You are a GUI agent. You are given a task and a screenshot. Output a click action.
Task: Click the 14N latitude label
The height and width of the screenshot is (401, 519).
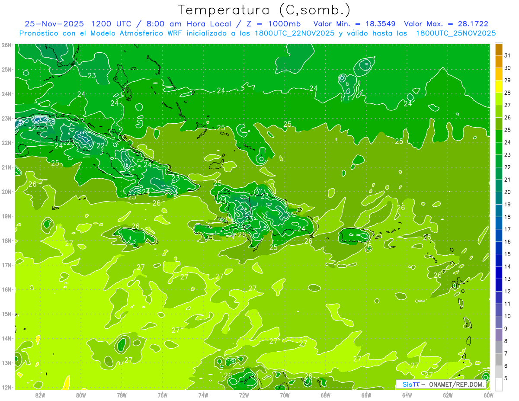[x=6, y=338]
